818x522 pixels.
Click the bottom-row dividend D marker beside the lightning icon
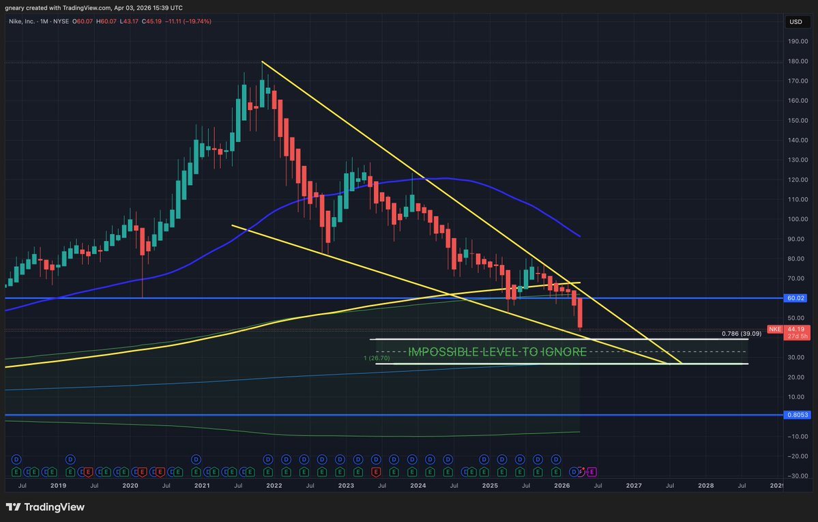[x=574, y=472]
